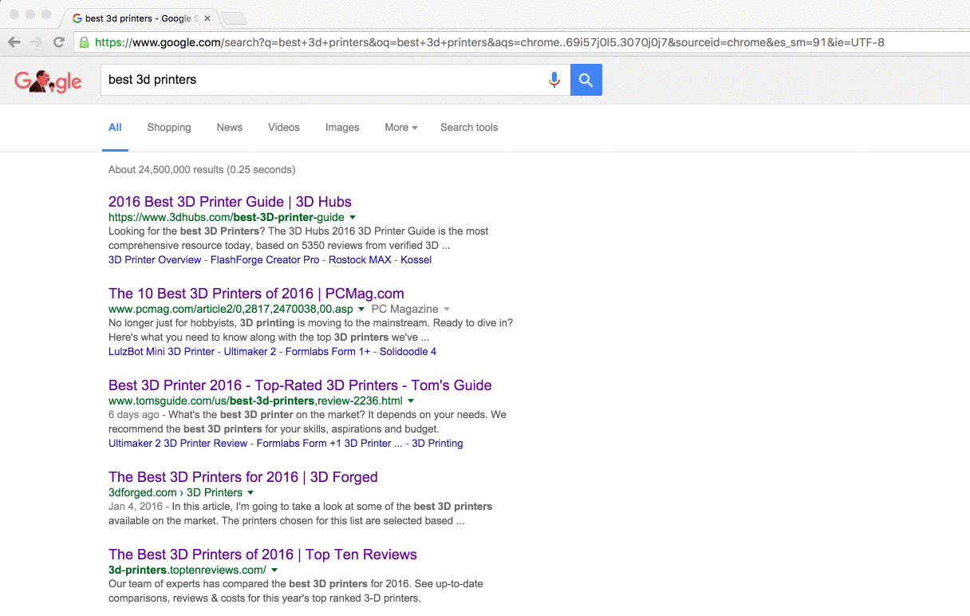Reload the page with refresh icon
Viewport: 970px width, 616px height.
pos(58,42)
